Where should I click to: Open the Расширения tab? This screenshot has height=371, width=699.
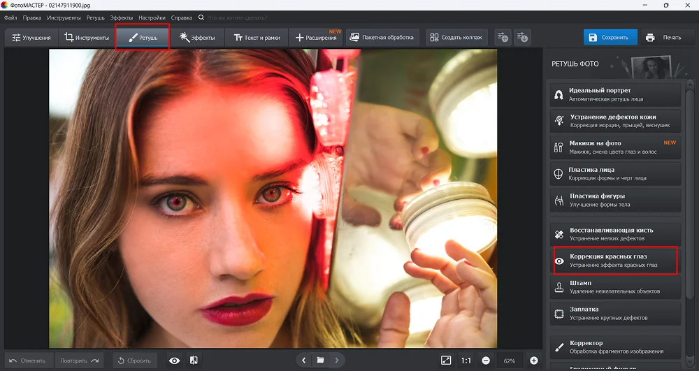(x=316, y=38)
